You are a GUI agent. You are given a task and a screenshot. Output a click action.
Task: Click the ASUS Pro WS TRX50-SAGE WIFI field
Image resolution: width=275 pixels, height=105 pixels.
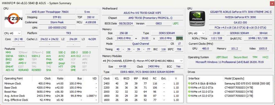point(142,13)
